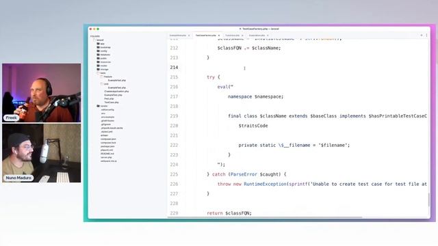Screen dimensions: 438x246
Task: Expand the bootstrap folder
Action: click(103, 47)
